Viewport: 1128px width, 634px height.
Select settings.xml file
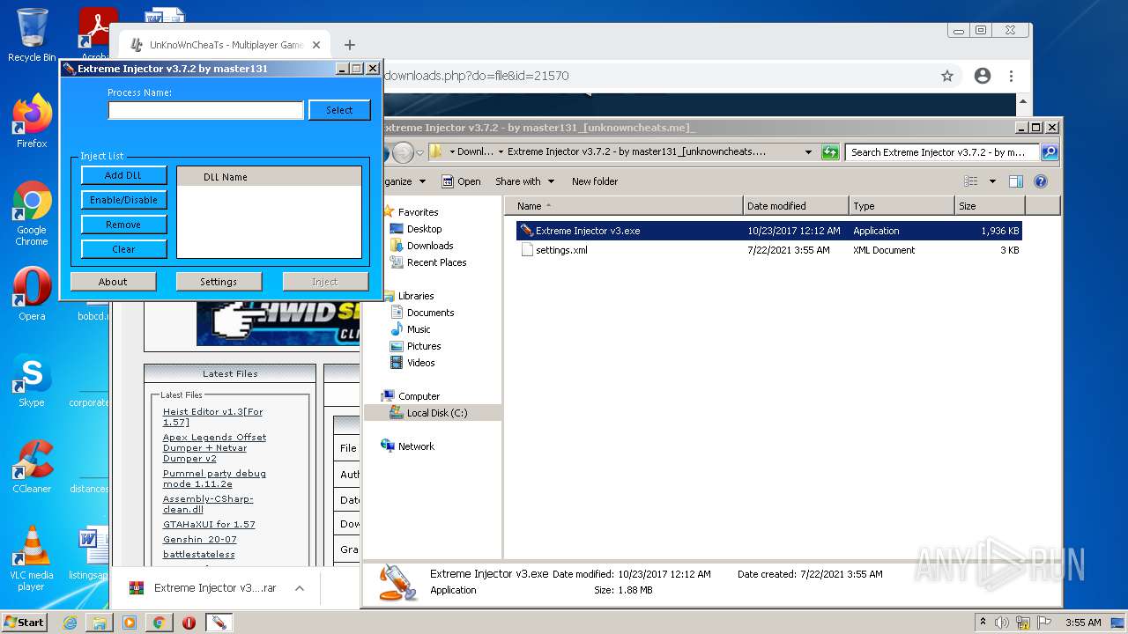[x=769, y=250]
